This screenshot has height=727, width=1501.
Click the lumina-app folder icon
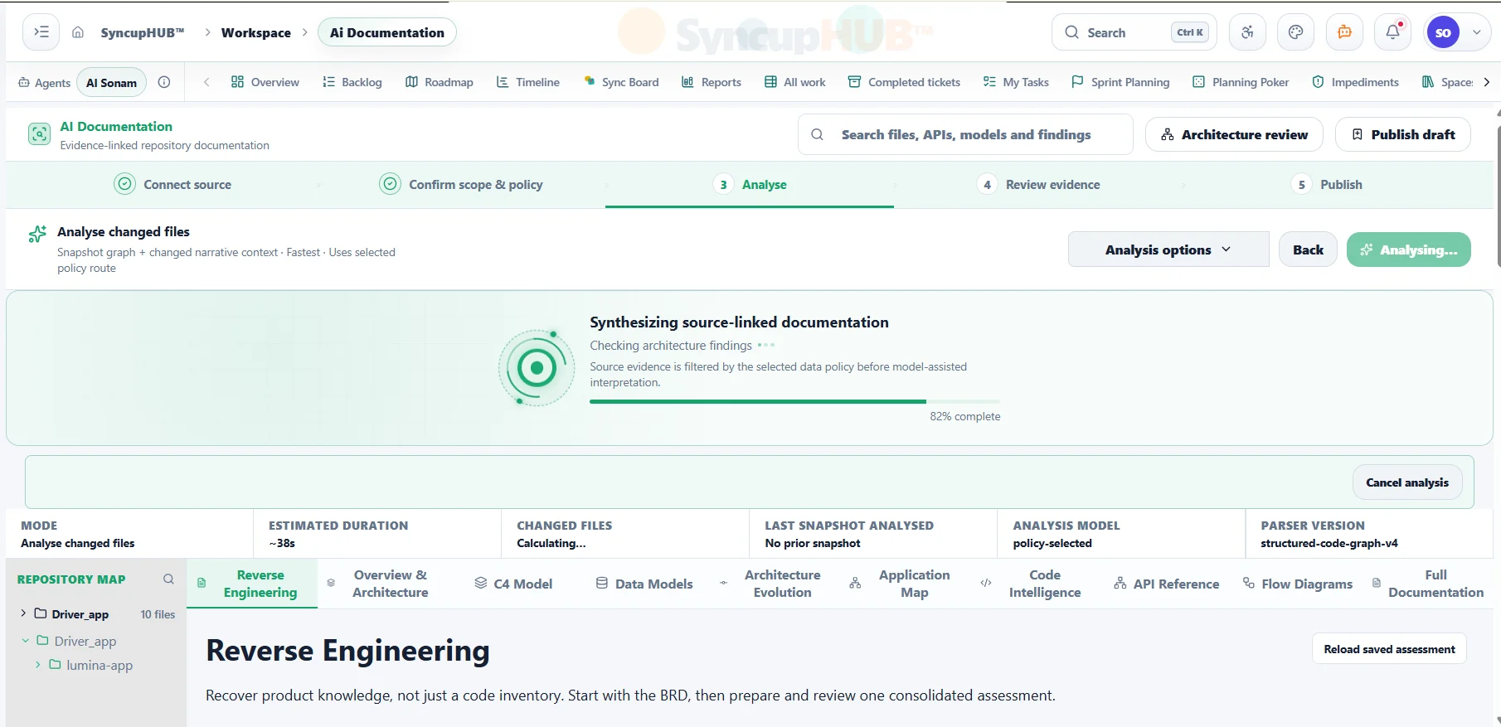[55, 665]
